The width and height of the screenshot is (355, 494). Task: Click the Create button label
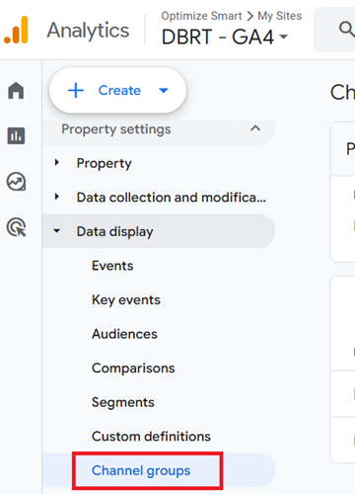(119, 90)
